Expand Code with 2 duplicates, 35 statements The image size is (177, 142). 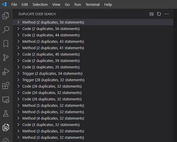point(93,67)
